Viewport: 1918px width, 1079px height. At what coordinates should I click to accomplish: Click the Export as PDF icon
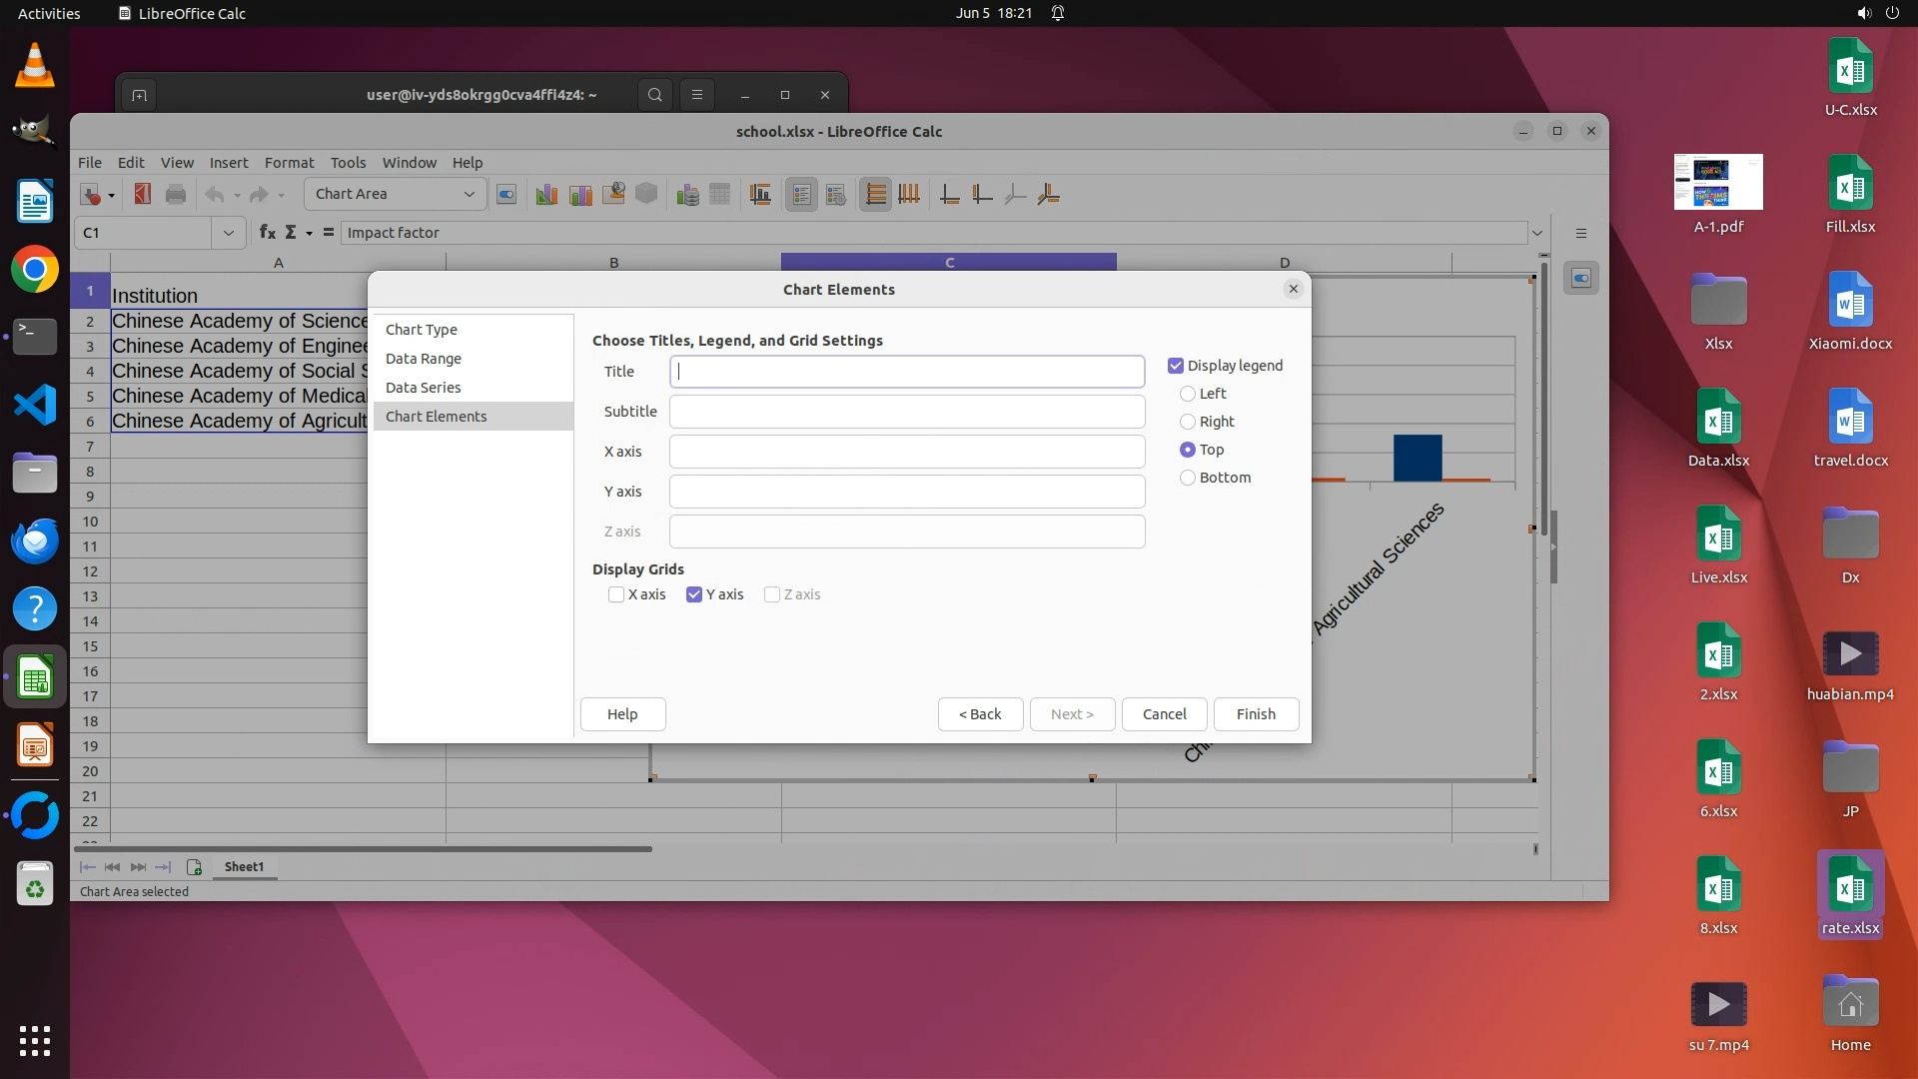click(142, 195)
